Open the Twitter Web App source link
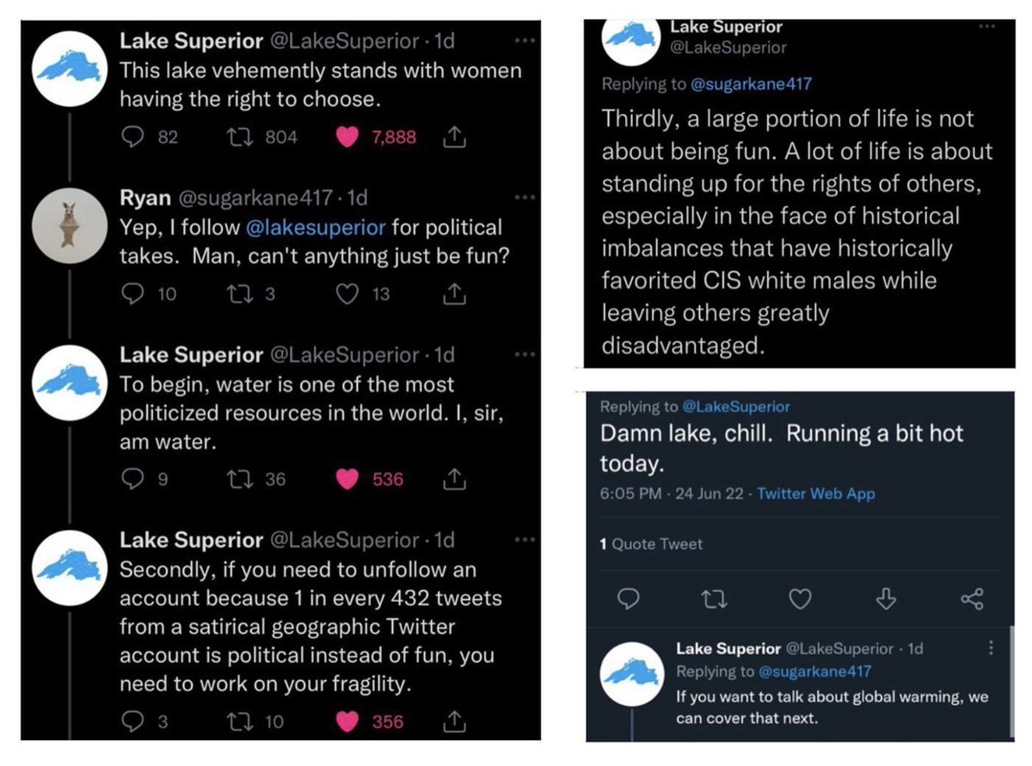 coord(816,493)
